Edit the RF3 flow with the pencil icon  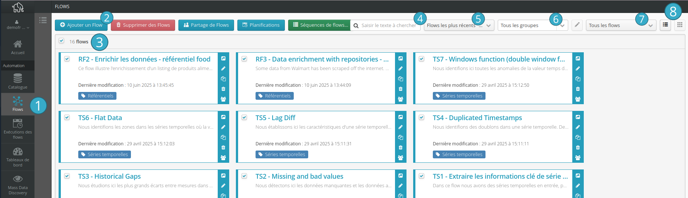click(x=401, y=69)
